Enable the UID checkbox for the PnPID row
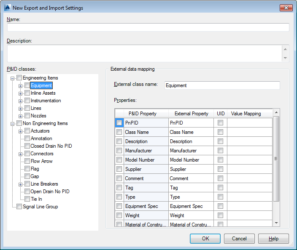297x250 pixels. [220, 123]
